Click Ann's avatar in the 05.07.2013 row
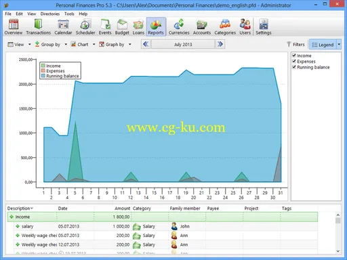347x260 pixels. 174,236
